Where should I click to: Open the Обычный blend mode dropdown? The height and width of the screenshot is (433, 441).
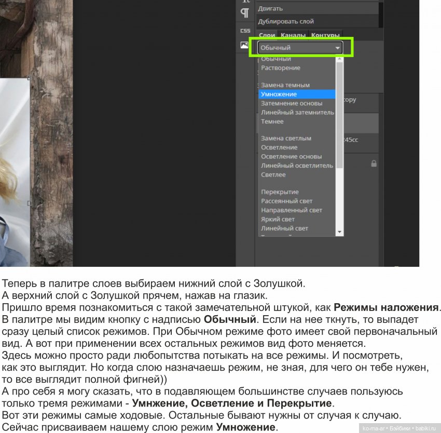[300, 47]
